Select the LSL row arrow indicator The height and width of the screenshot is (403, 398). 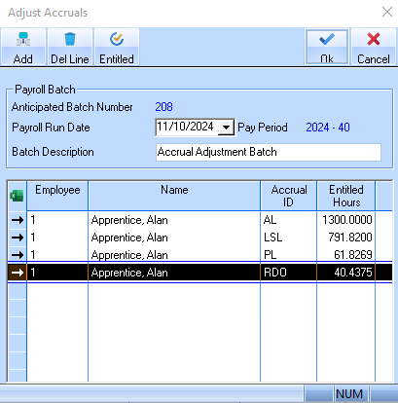point(18,238)
